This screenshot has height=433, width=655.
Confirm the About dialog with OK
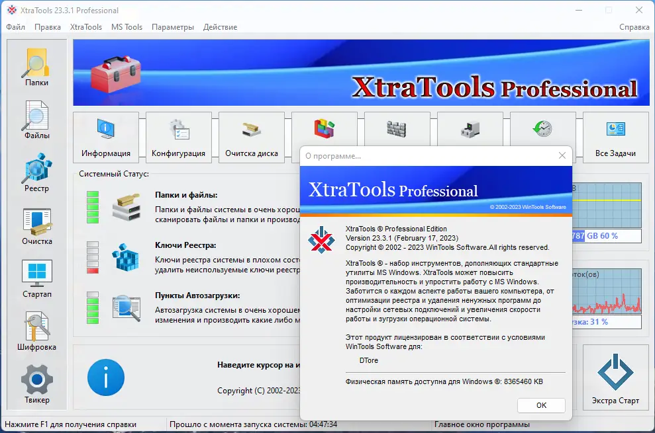pos(541,405)
